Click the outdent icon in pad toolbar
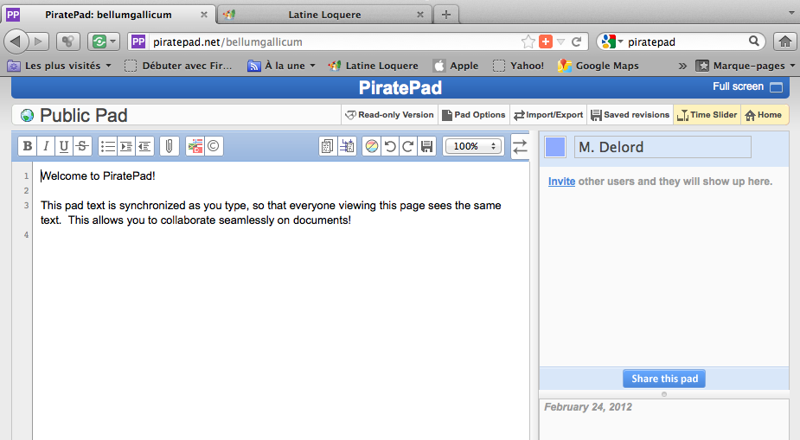This screenshot has width=800, height=440. (144, 146)
